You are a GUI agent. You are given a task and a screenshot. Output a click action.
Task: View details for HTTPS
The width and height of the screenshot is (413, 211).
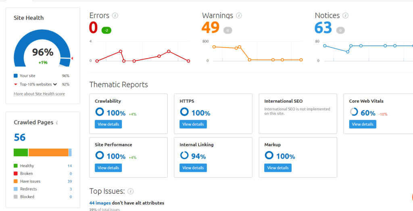click(193, 124)
